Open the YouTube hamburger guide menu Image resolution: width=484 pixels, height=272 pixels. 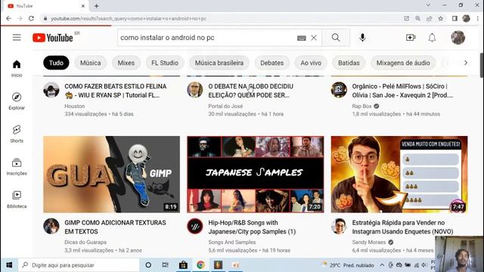click(17, 38)
